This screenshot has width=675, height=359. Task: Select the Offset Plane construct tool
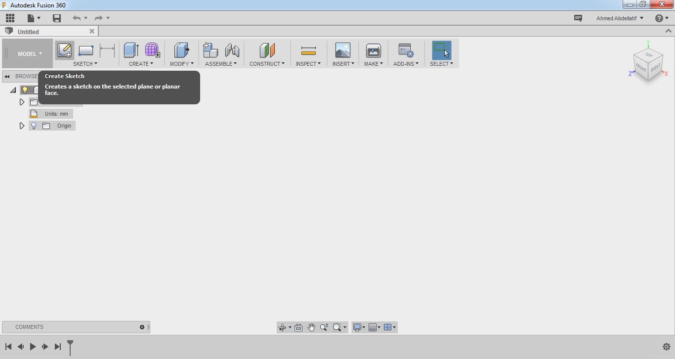267,50
